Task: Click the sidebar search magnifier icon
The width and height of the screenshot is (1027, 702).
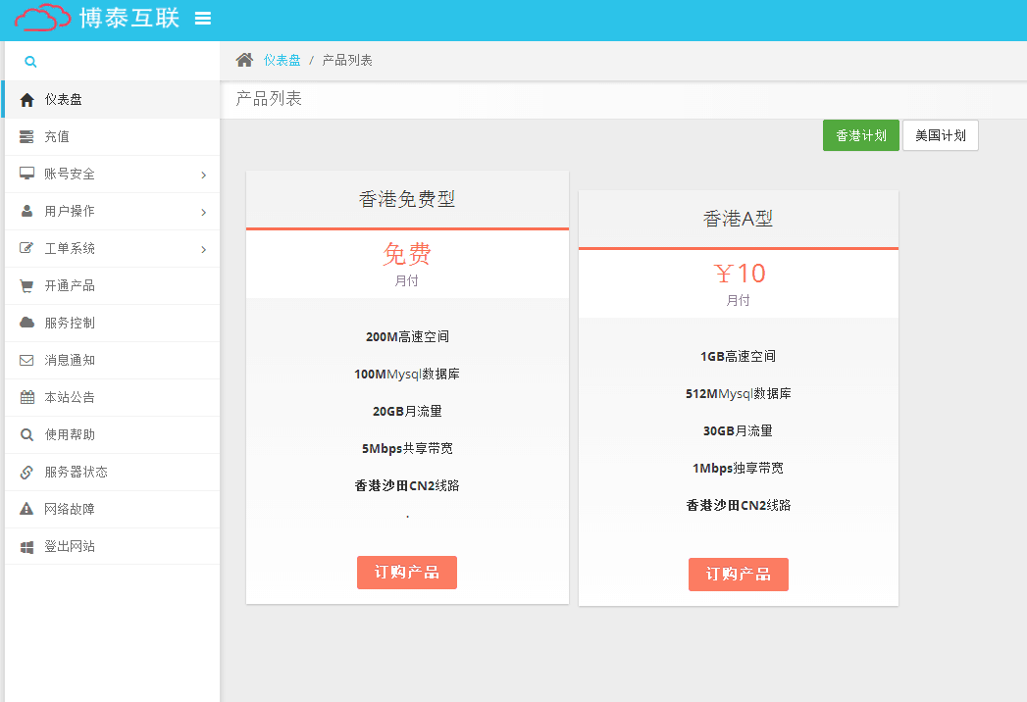Action: point(30,62)
